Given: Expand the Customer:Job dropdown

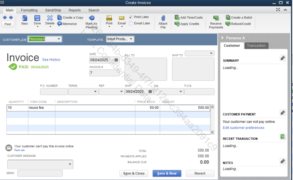Looking at the screenshot, I should tap(59, 39).
